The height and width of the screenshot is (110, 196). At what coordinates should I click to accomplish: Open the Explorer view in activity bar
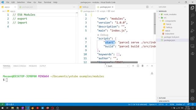[192, 8]
